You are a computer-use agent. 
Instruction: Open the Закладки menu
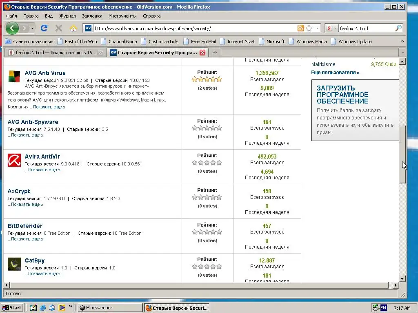[92, 16]
